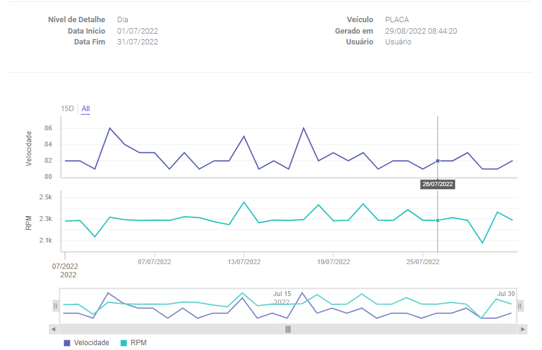This screenshot has width=542, height=350.
Task: Click the 25/07/2022 x-axis label
Action: tap(423, 262)
